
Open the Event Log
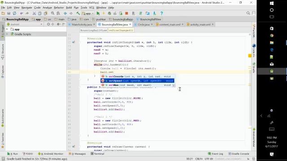pyautogui.click(x=216, y=154)
